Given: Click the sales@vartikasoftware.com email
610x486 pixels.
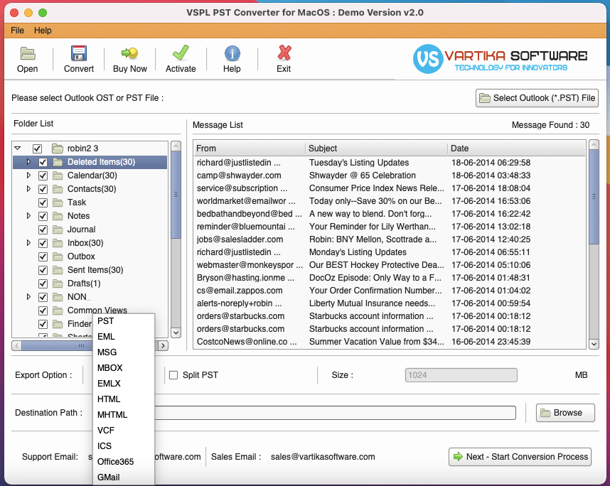Looking at the screenshot, I should [323, 457].
